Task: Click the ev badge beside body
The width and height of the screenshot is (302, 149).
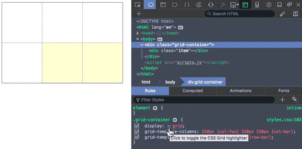Action: 160,39
